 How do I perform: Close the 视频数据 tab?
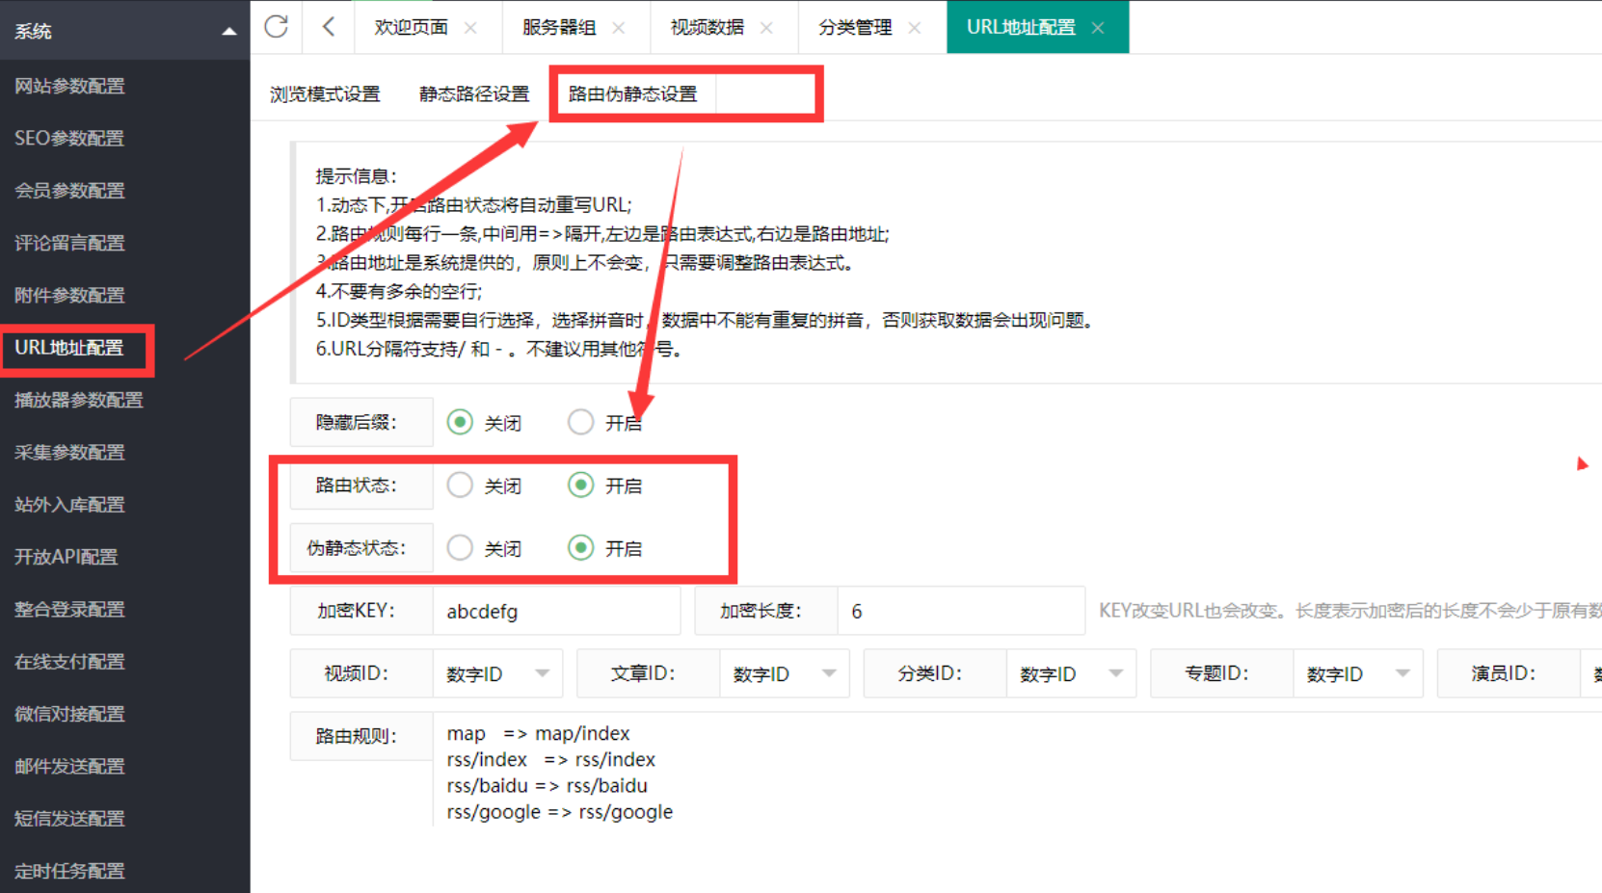[766, 28]
